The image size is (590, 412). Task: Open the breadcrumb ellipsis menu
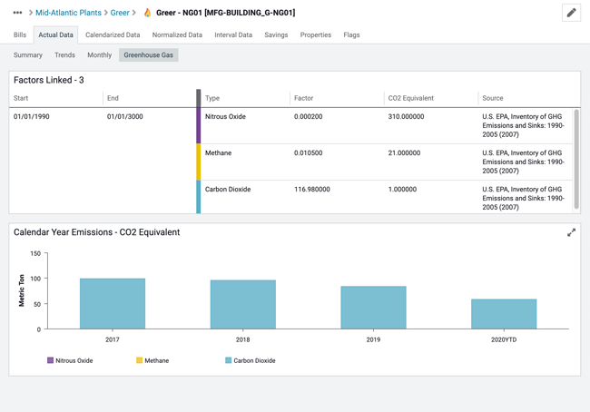(x=17, y=13)
